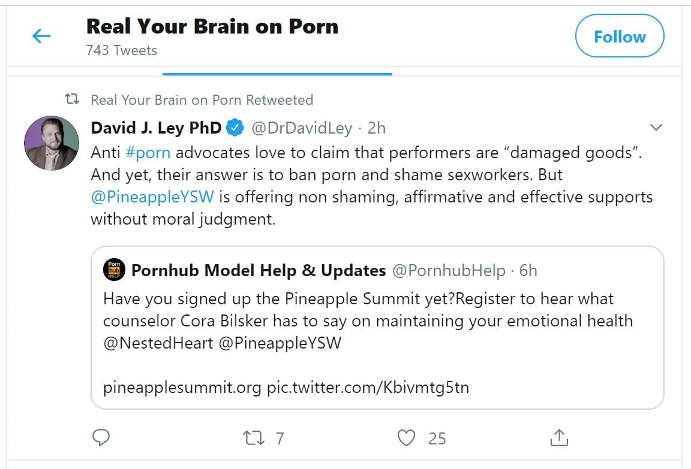The height and width of the screenshot is (469, 691).
Task: Click the back arrow icon
Action: click(x=41, y=37)
